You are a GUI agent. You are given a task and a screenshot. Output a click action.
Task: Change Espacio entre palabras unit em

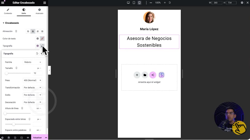pyautogui.click(x=39, y=130)
